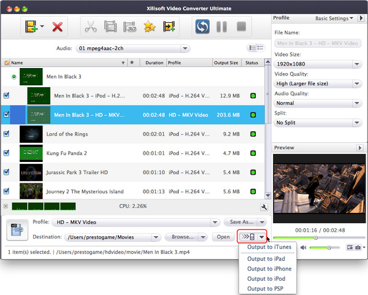The image size is (368, 295).
Task: Open the Add File dropdown arrow
Action: (42, 26)
